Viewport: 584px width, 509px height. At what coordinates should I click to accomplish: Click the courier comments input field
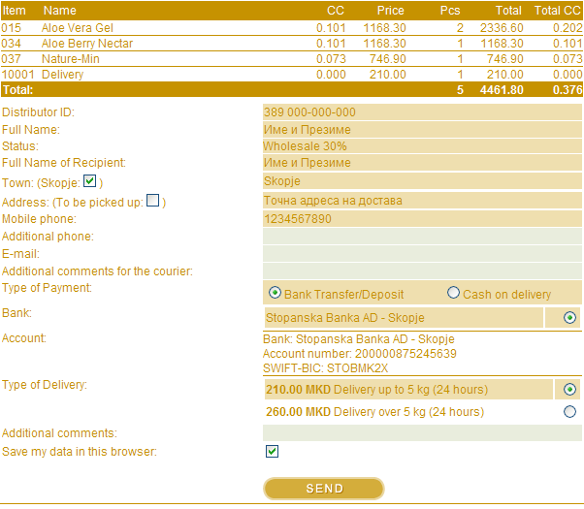point(422,271)
